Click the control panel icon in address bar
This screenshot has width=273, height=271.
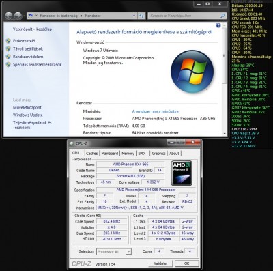(31, 16)
